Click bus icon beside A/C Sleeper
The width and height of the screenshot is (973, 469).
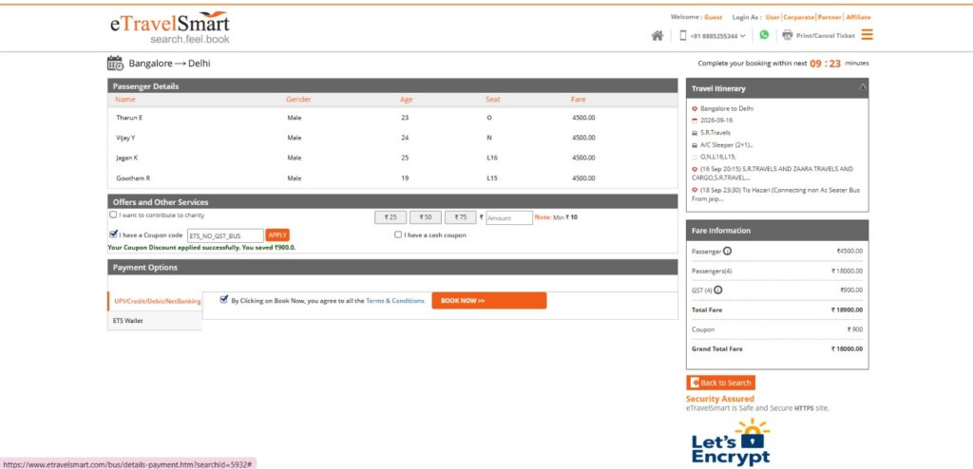pos(695,145)
